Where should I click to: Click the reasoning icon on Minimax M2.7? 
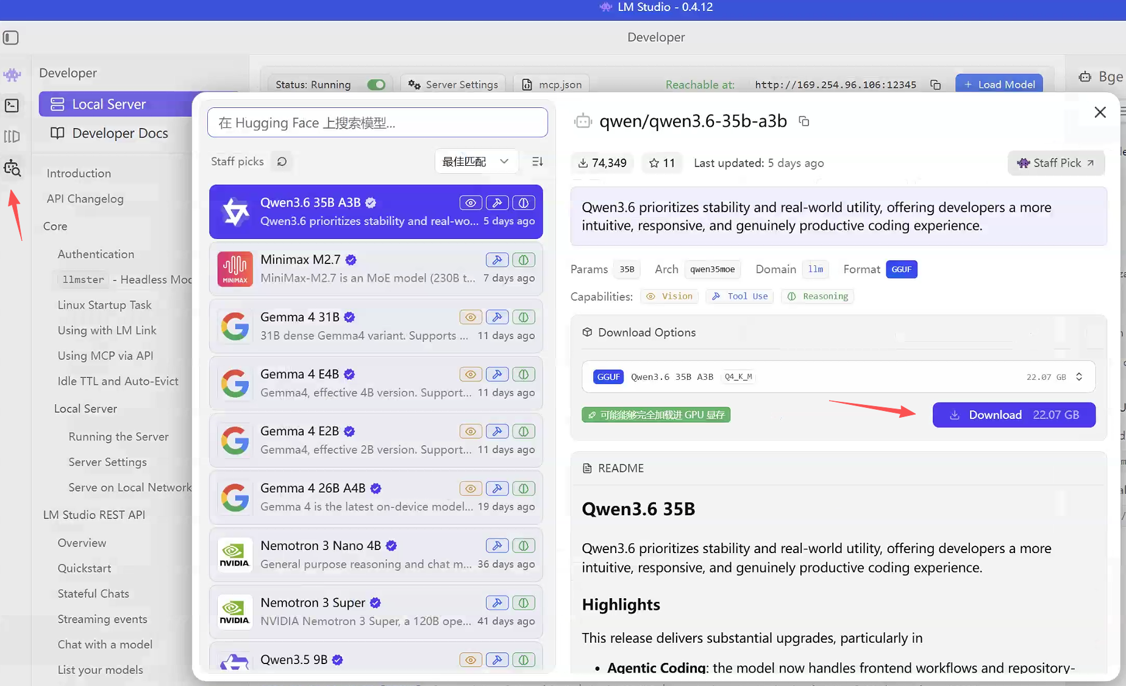[524, 260]
